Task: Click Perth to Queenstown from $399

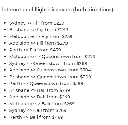Action: (46, 83)
